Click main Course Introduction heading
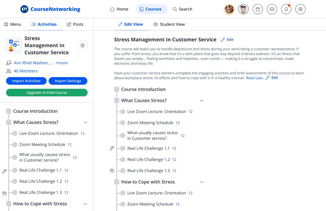This screenshot has width=326, height=211. tap(143, 89)
